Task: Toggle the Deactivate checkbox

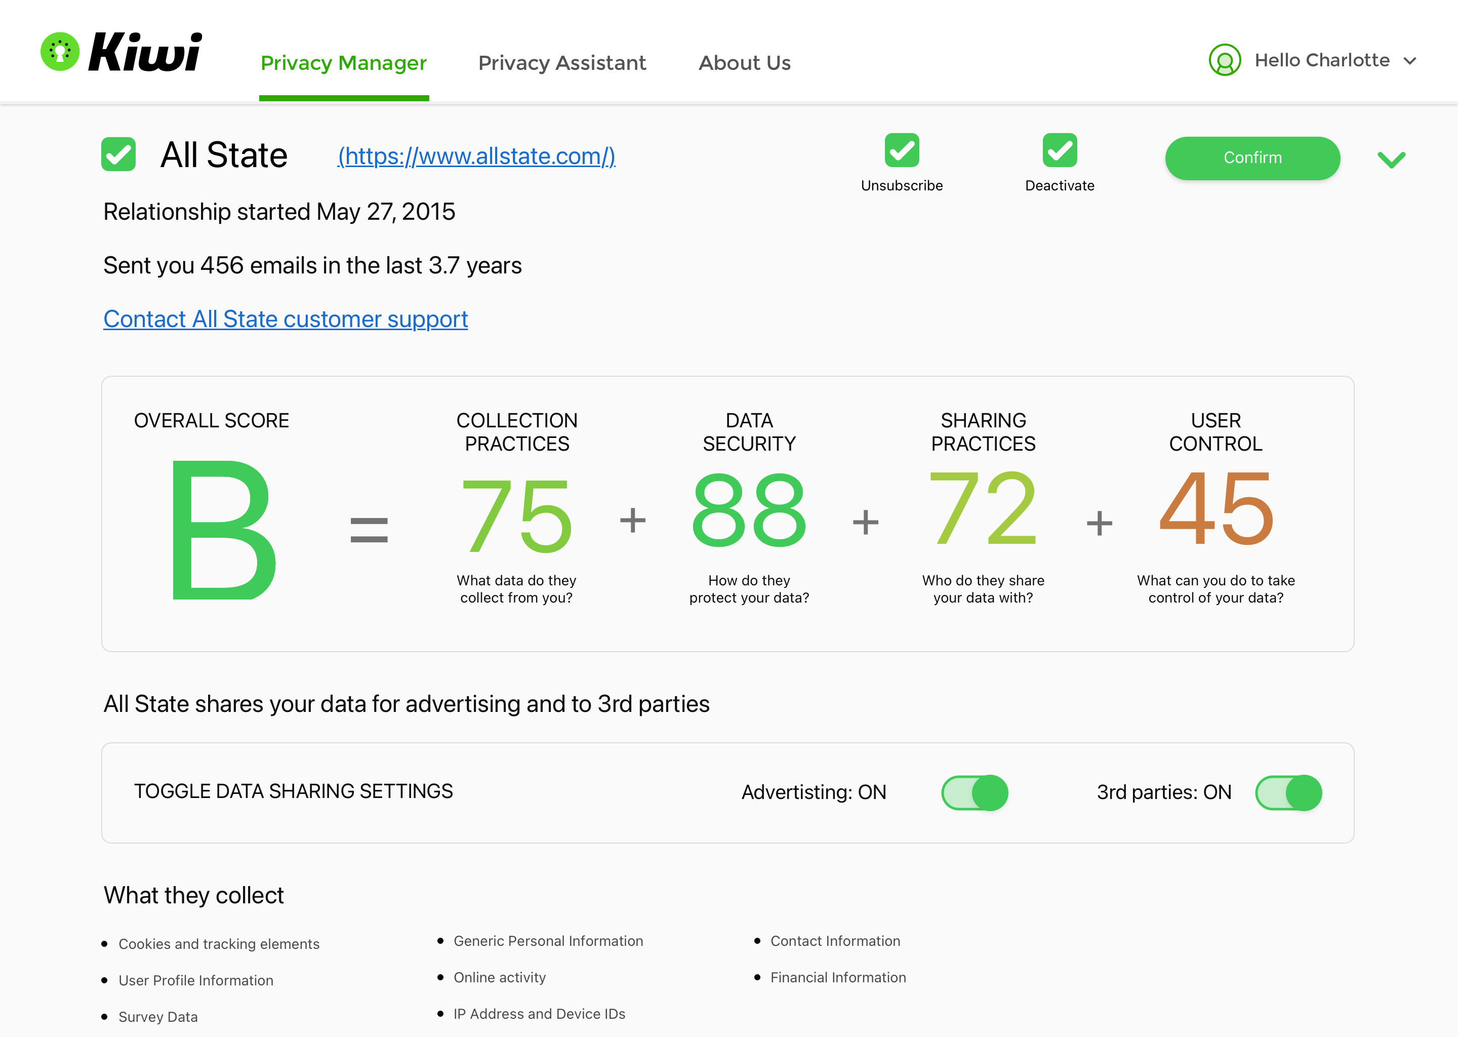Action: [1059, 150]
